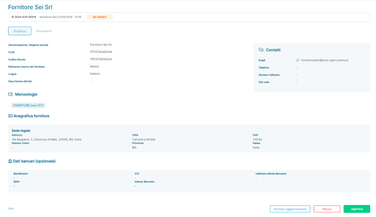The image size is (376, 217).
Task: Click the CAP value 24040
Action: click(257, 139)
